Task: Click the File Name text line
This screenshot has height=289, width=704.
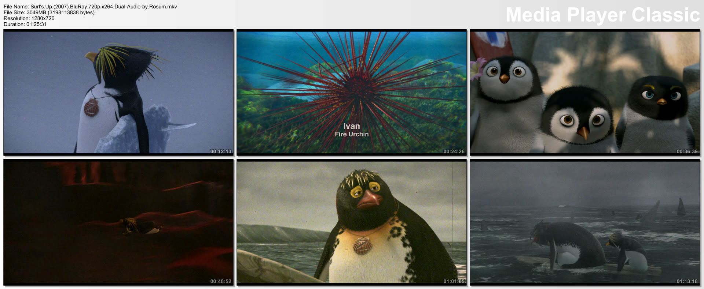Action: pyautogui.click(x=90, y=7)
